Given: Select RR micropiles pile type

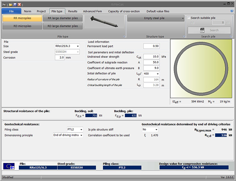Looking at the screenshot, I should click(22, 18).
